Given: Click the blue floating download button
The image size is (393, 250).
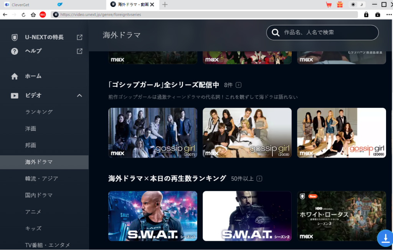Looking at the screenshot, I should (x=385, y=238).
